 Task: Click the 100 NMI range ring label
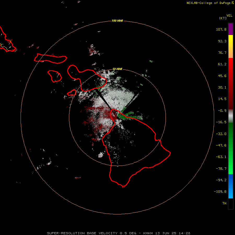point(117,21)
